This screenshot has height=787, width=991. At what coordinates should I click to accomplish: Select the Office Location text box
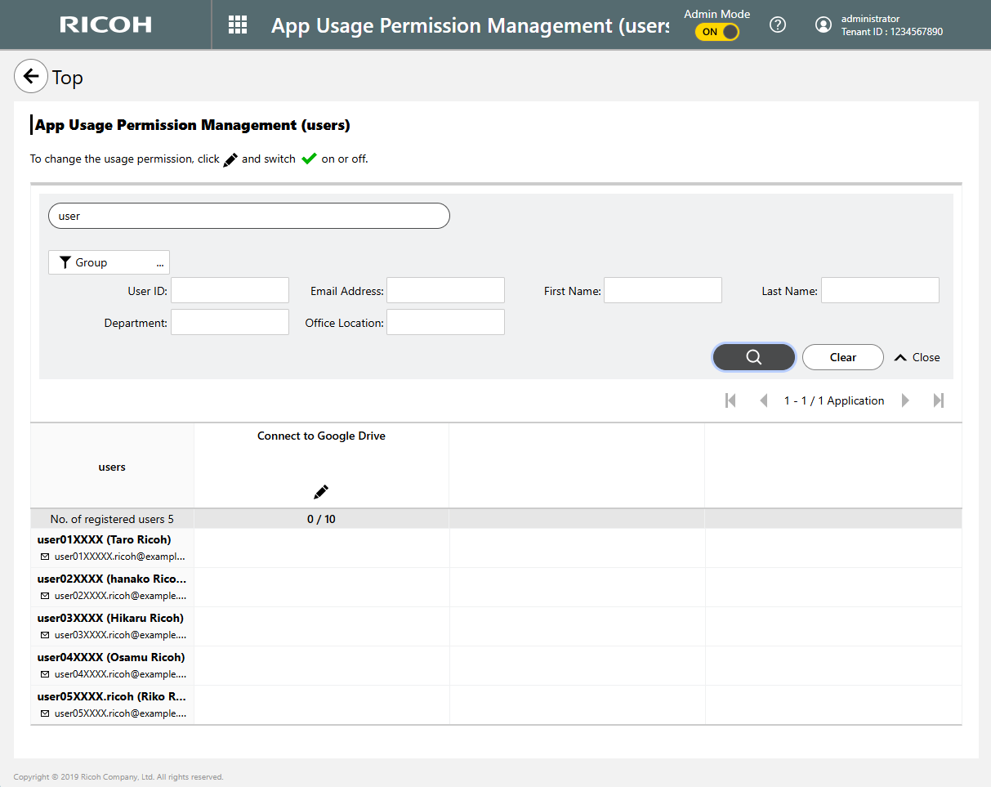pos(445,322)
